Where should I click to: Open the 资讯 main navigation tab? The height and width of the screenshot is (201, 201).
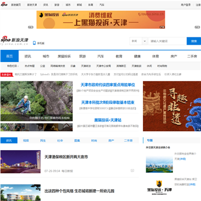pos(28,56)
